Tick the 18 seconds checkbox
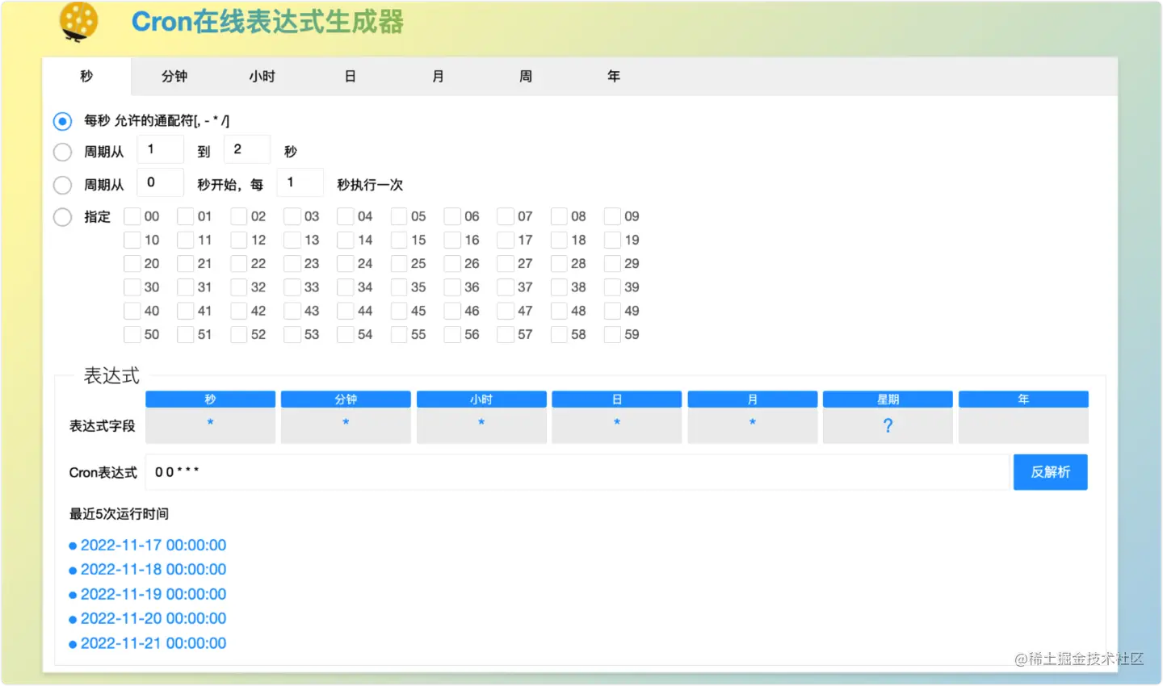 [559, 240]
